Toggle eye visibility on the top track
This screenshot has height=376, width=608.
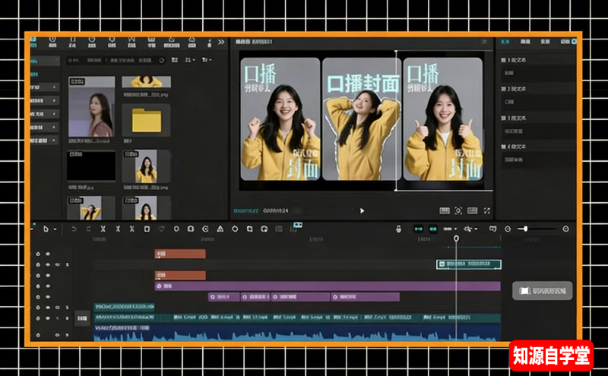48,254
